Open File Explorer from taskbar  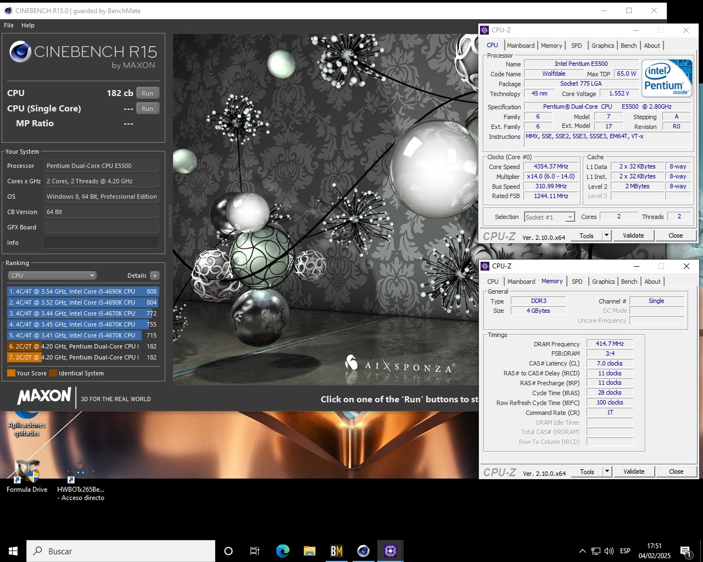click(309, 551)
